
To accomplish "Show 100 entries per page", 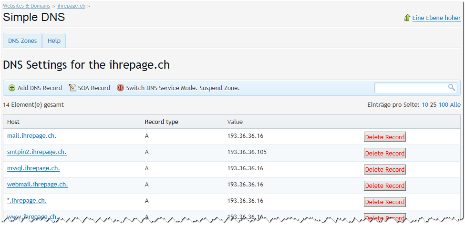I will pyautogui.click(x=443, y=105).
